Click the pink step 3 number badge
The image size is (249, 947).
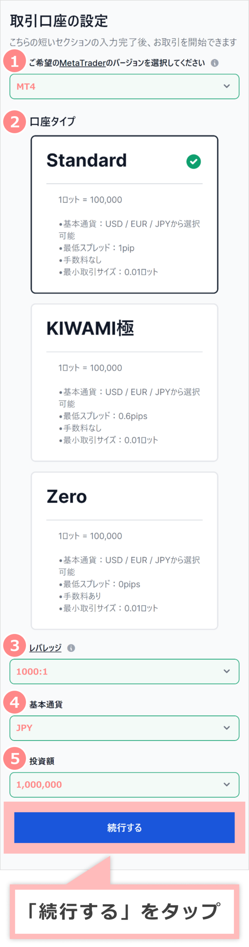[x=14, y=646]
